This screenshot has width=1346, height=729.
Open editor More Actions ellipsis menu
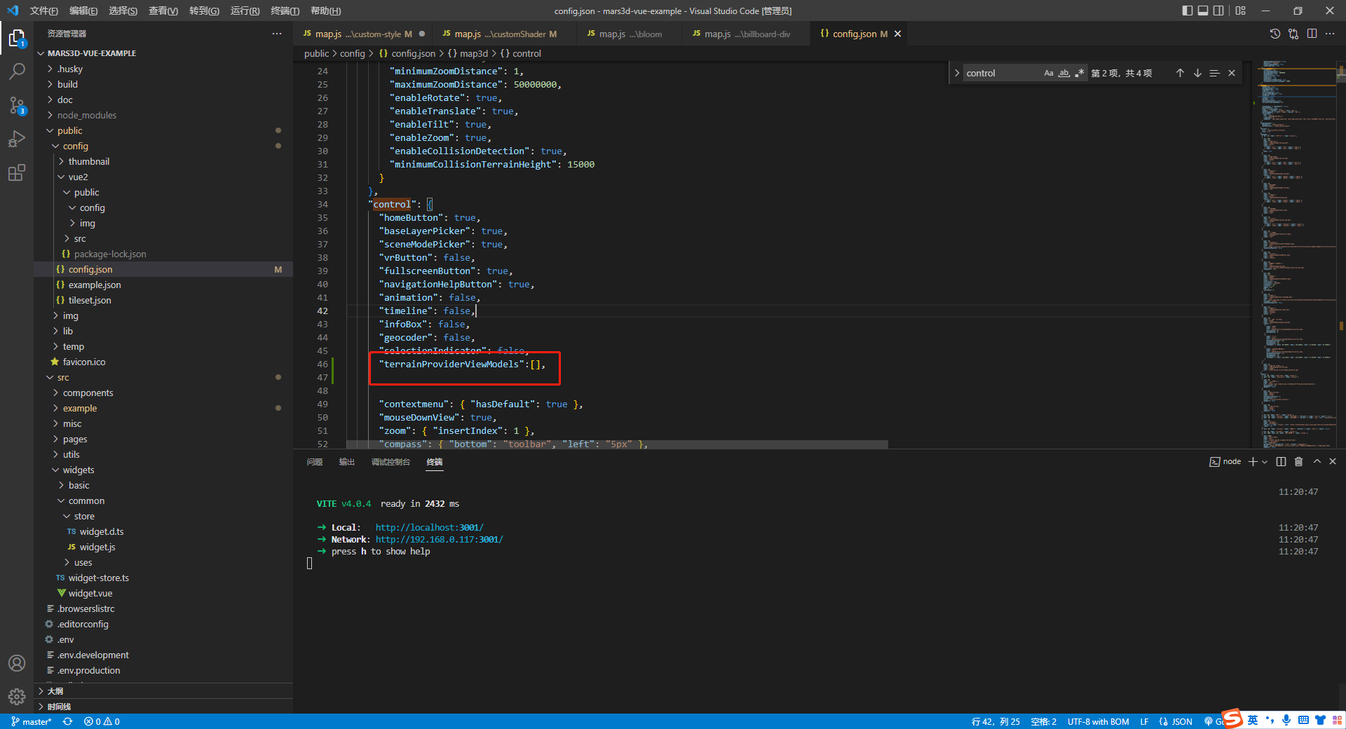1330,34
